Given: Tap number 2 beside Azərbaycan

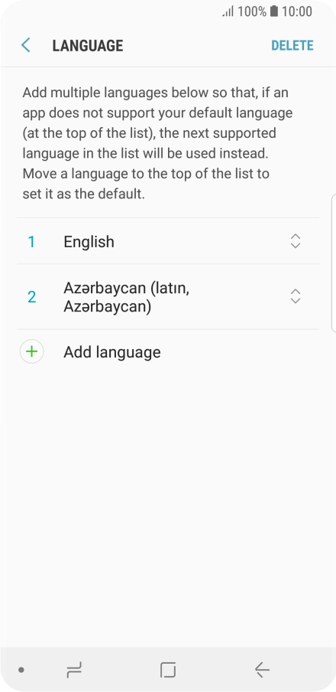Looking at the screenshot, I should pyautogui.click(x=32, y=297).
